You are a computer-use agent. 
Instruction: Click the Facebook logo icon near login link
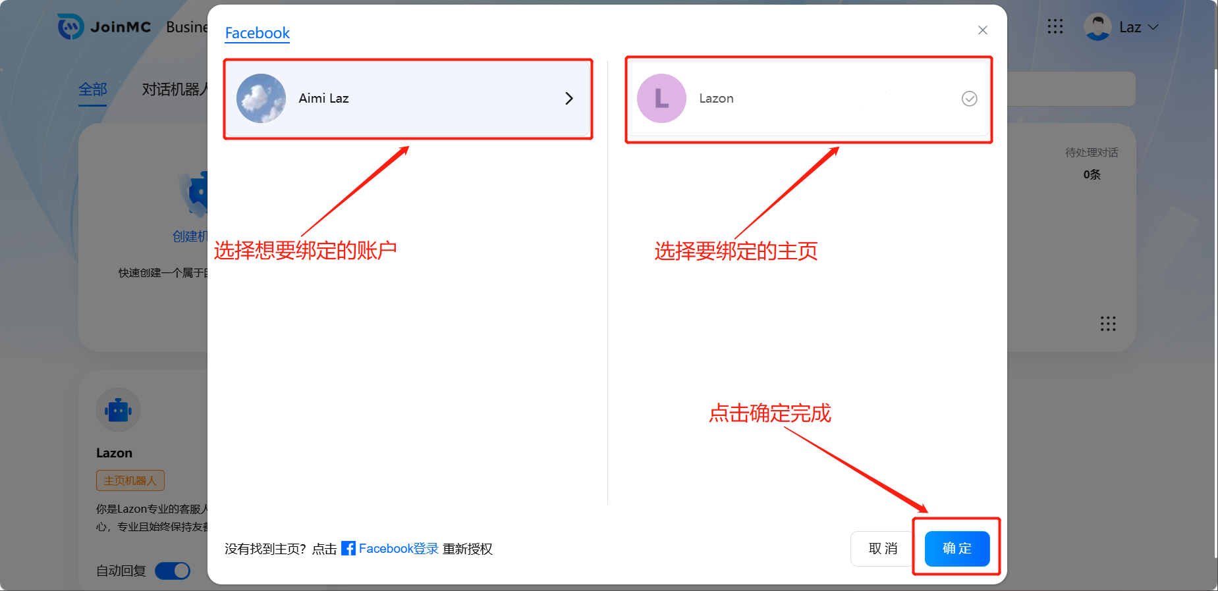tap(348, 548)
